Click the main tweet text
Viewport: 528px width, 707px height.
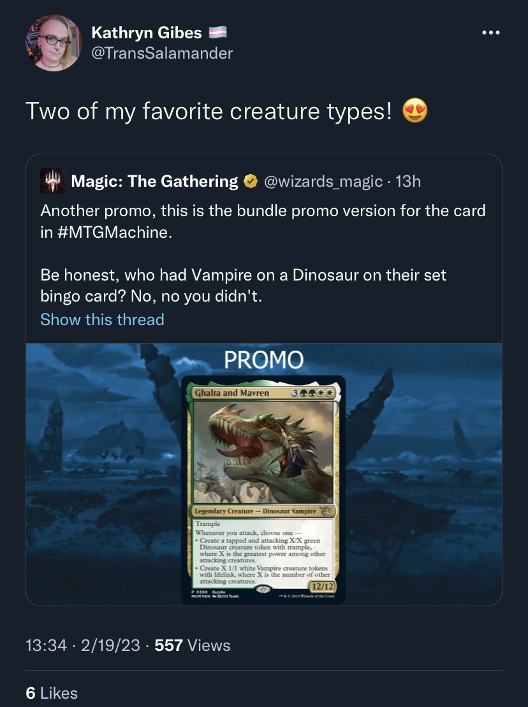coord(209,111)
